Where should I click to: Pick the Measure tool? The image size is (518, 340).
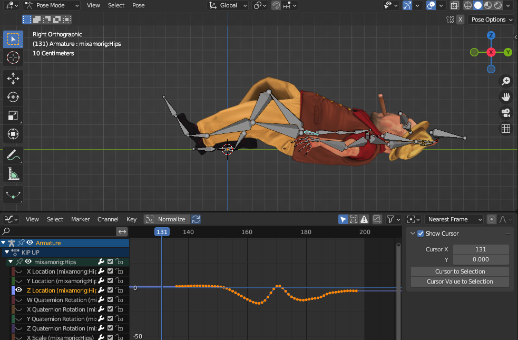13,173
